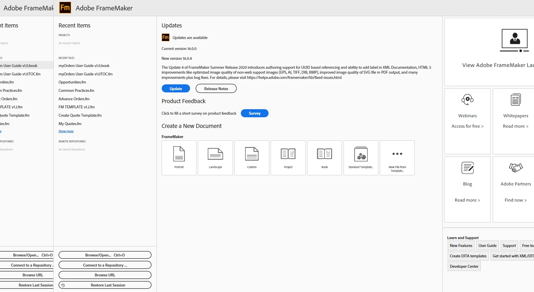
Task: Open Whitepapers Read more link
Action: [516, 126]
